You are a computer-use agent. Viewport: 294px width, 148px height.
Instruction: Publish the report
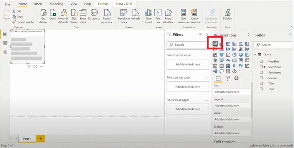pos(228,14)
